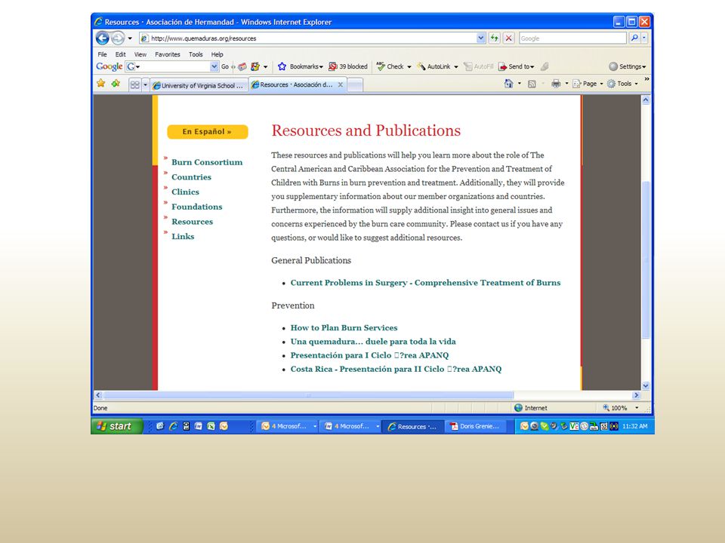Click the vertical scrollbar up arrow
The height and width of the screenshot is (543, 725).
pos(646,100)
